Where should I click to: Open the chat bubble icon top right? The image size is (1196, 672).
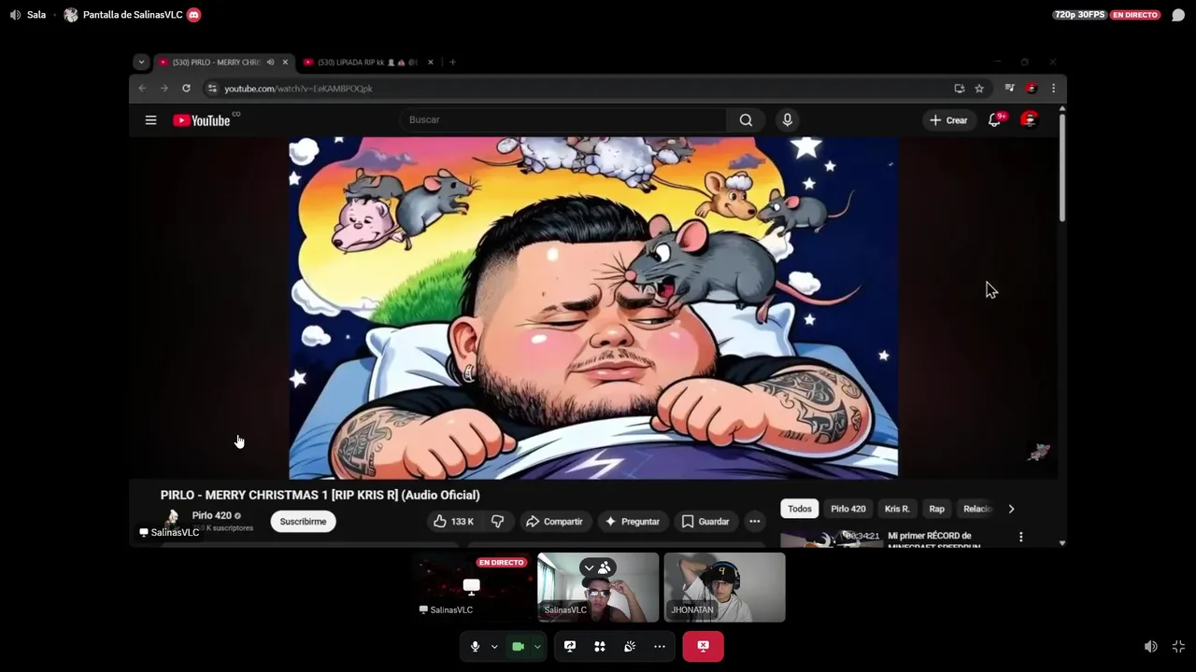coord(1178,15)
